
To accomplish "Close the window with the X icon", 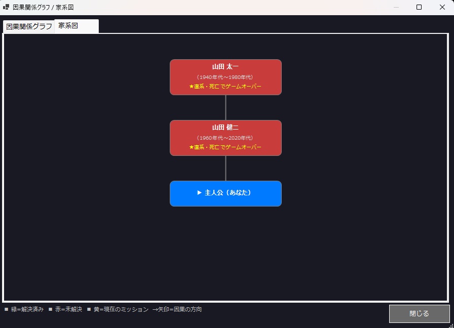I will coord(442,7).
